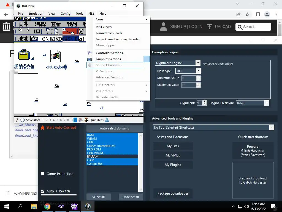Click the highlighted save slot 0
Viewport: 282px width, 212px height.
point(75,120)
